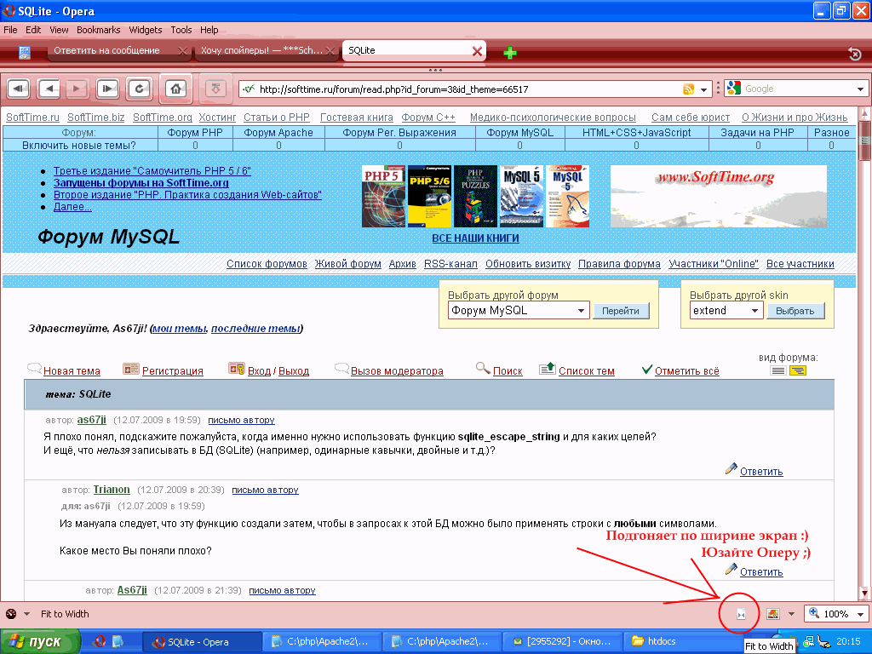Screen dimensions: 872x654
Task: Select the threaded forum view icon
Action: click(798, 371)
